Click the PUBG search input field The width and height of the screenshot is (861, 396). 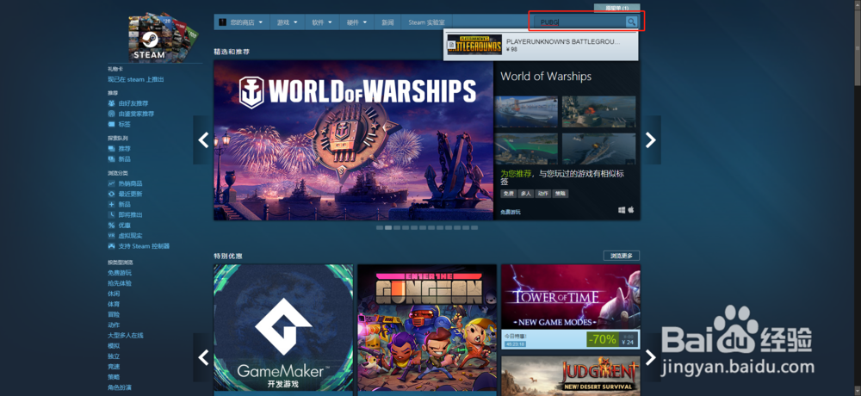[580, 22]
